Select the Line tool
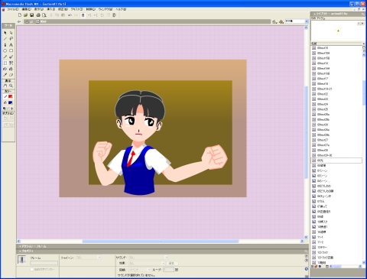This screenshot has height=279, width=367. (x=5, y=39)
